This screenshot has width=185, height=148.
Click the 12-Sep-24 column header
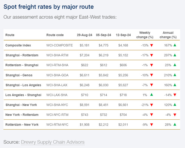[123, 35]
